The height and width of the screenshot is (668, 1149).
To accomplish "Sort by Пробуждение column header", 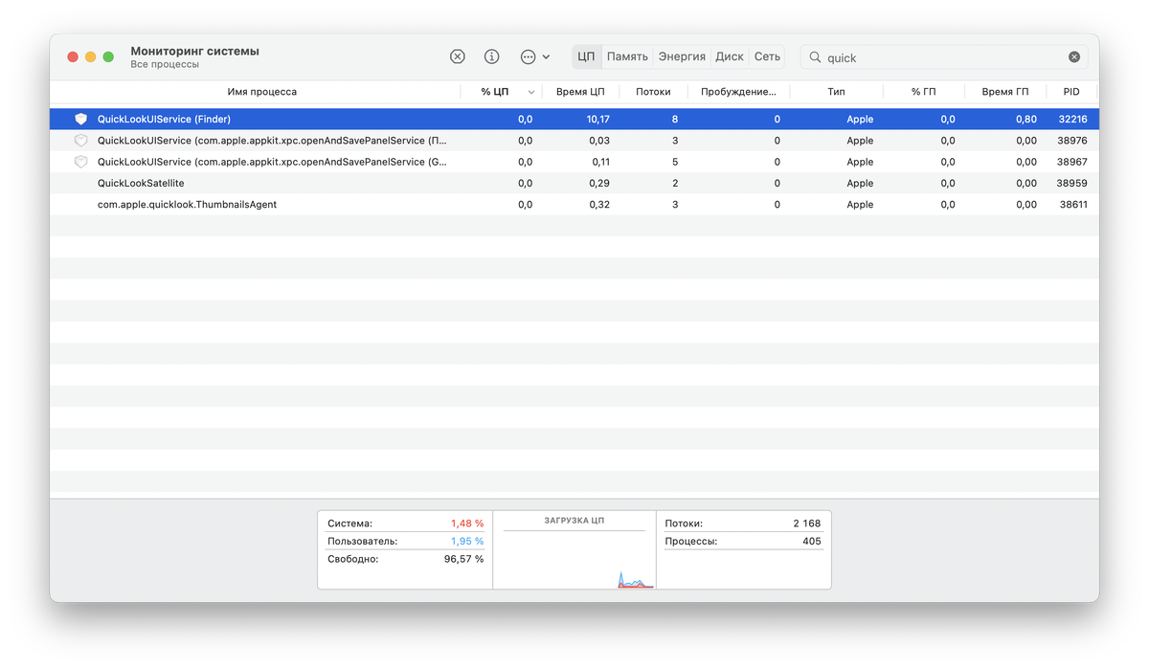I will [x=738, y=92].
